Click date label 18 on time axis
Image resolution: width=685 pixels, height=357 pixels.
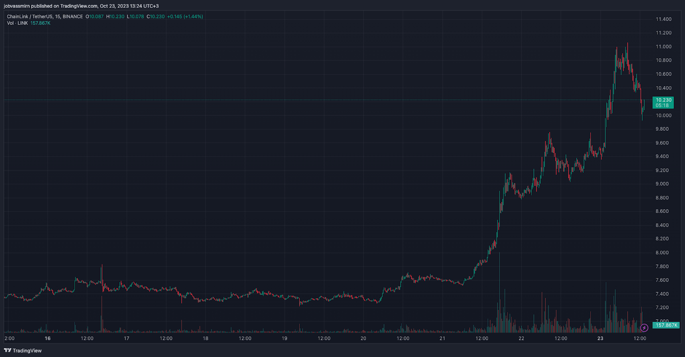(205, 338)
